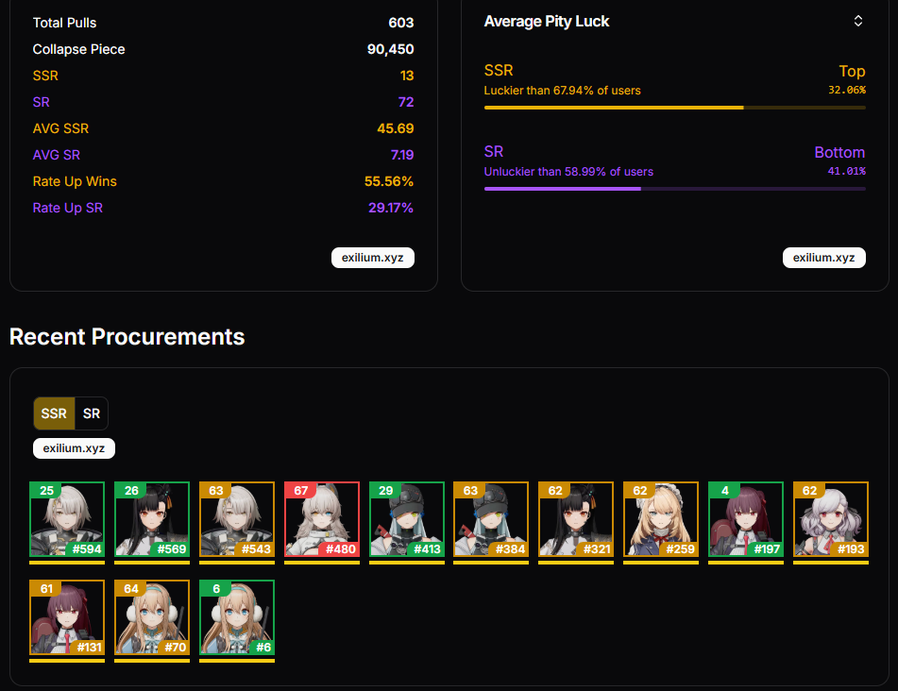Open the pull card labeled #413
898x691 pixels.
(x=407, y=519)
